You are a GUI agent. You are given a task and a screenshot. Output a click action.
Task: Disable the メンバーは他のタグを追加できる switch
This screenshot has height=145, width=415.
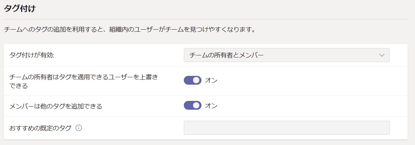[x=192, y=105]
